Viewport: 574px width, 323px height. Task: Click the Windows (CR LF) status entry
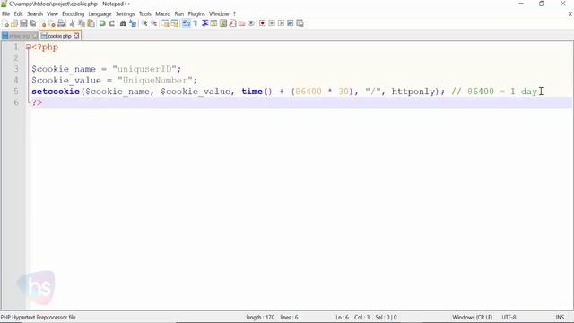point(473,317)
